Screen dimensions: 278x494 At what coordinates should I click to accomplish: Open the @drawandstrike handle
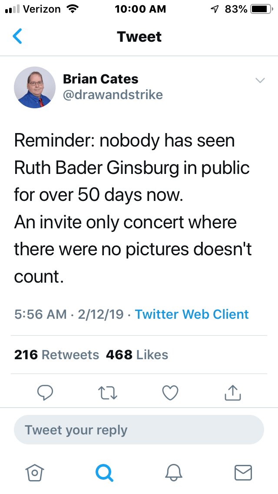point(113,95)
